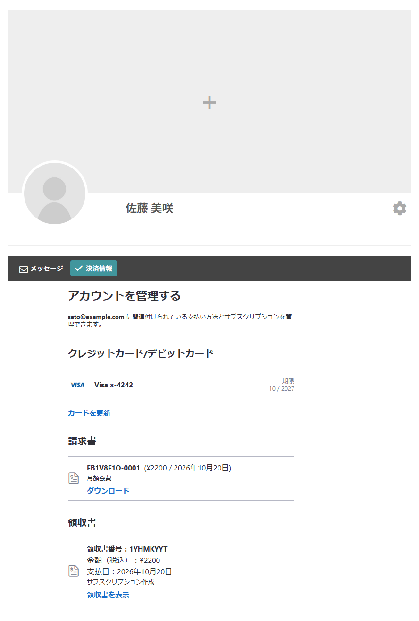
Task: Click the 支払日：2026年10月20日 text
Action: click(x=129, y=571)
